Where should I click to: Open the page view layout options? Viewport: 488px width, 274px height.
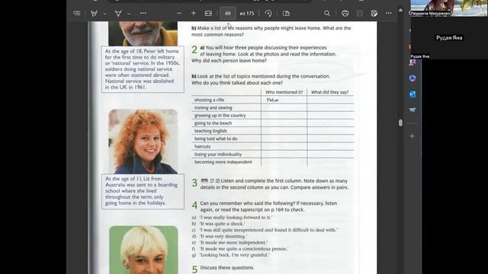286,14
